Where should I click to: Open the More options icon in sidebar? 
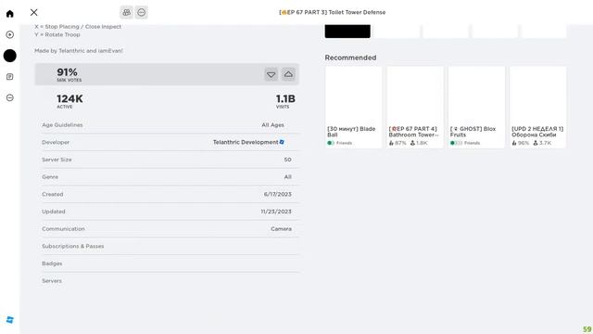(x=10, y=97)
